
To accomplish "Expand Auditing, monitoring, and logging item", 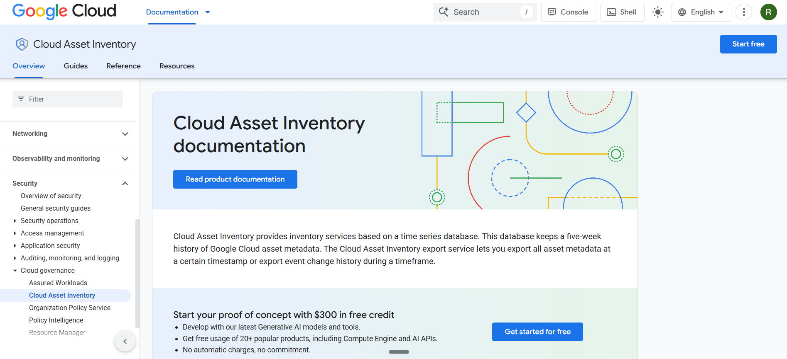I will click(15, 258).
